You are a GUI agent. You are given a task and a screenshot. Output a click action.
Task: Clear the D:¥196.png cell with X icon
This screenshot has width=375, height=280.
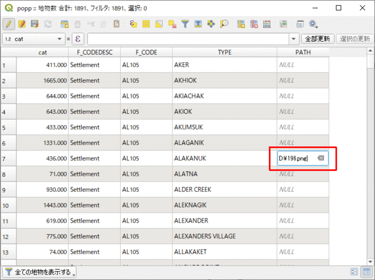pos(321,158)
